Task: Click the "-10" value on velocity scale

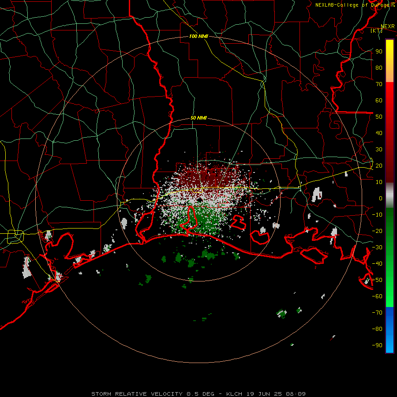Action: click(x=377, y=215)
